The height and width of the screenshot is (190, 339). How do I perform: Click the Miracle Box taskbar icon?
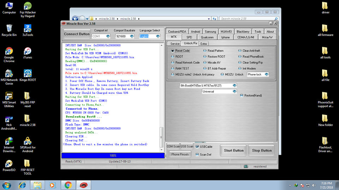click(83, 185)
